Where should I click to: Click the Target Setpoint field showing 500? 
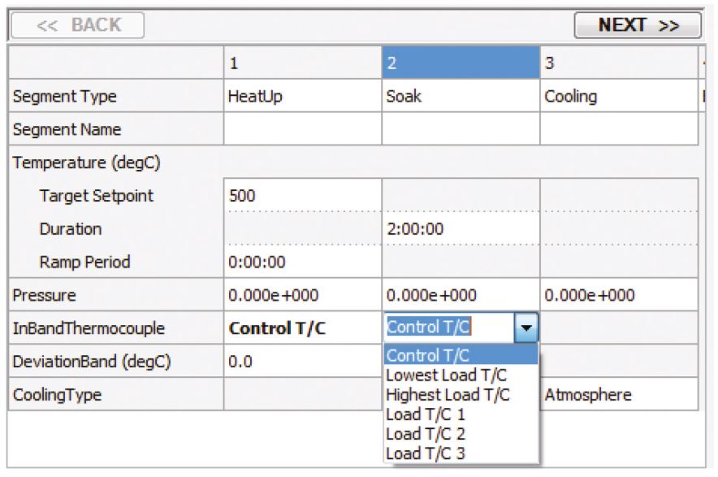pyautogui.click(x=302, y=196)
